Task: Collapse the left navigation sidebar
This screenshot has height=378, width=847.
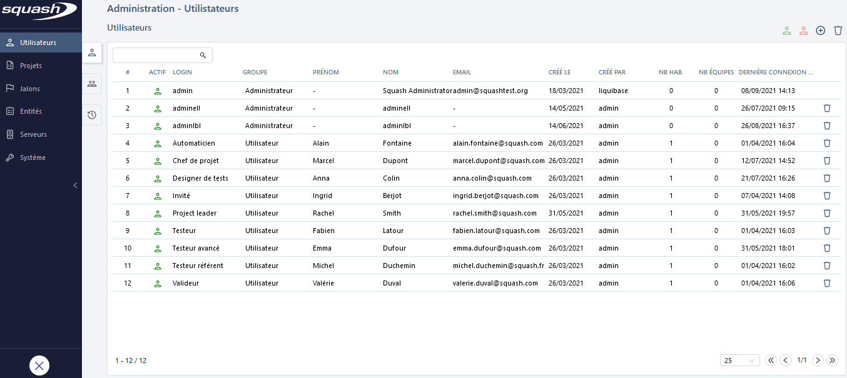Action: click(75, 185)
